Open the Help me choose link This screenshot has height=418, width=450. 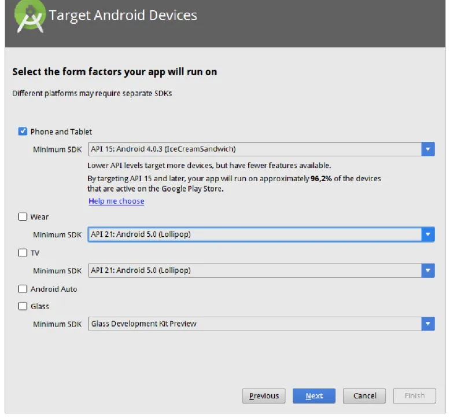tap(116, 201)
